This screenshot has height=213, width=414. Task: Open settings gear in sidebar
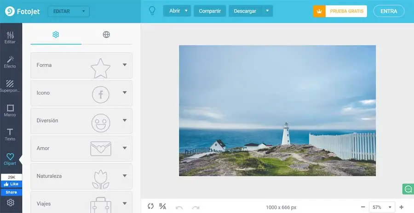11,202
